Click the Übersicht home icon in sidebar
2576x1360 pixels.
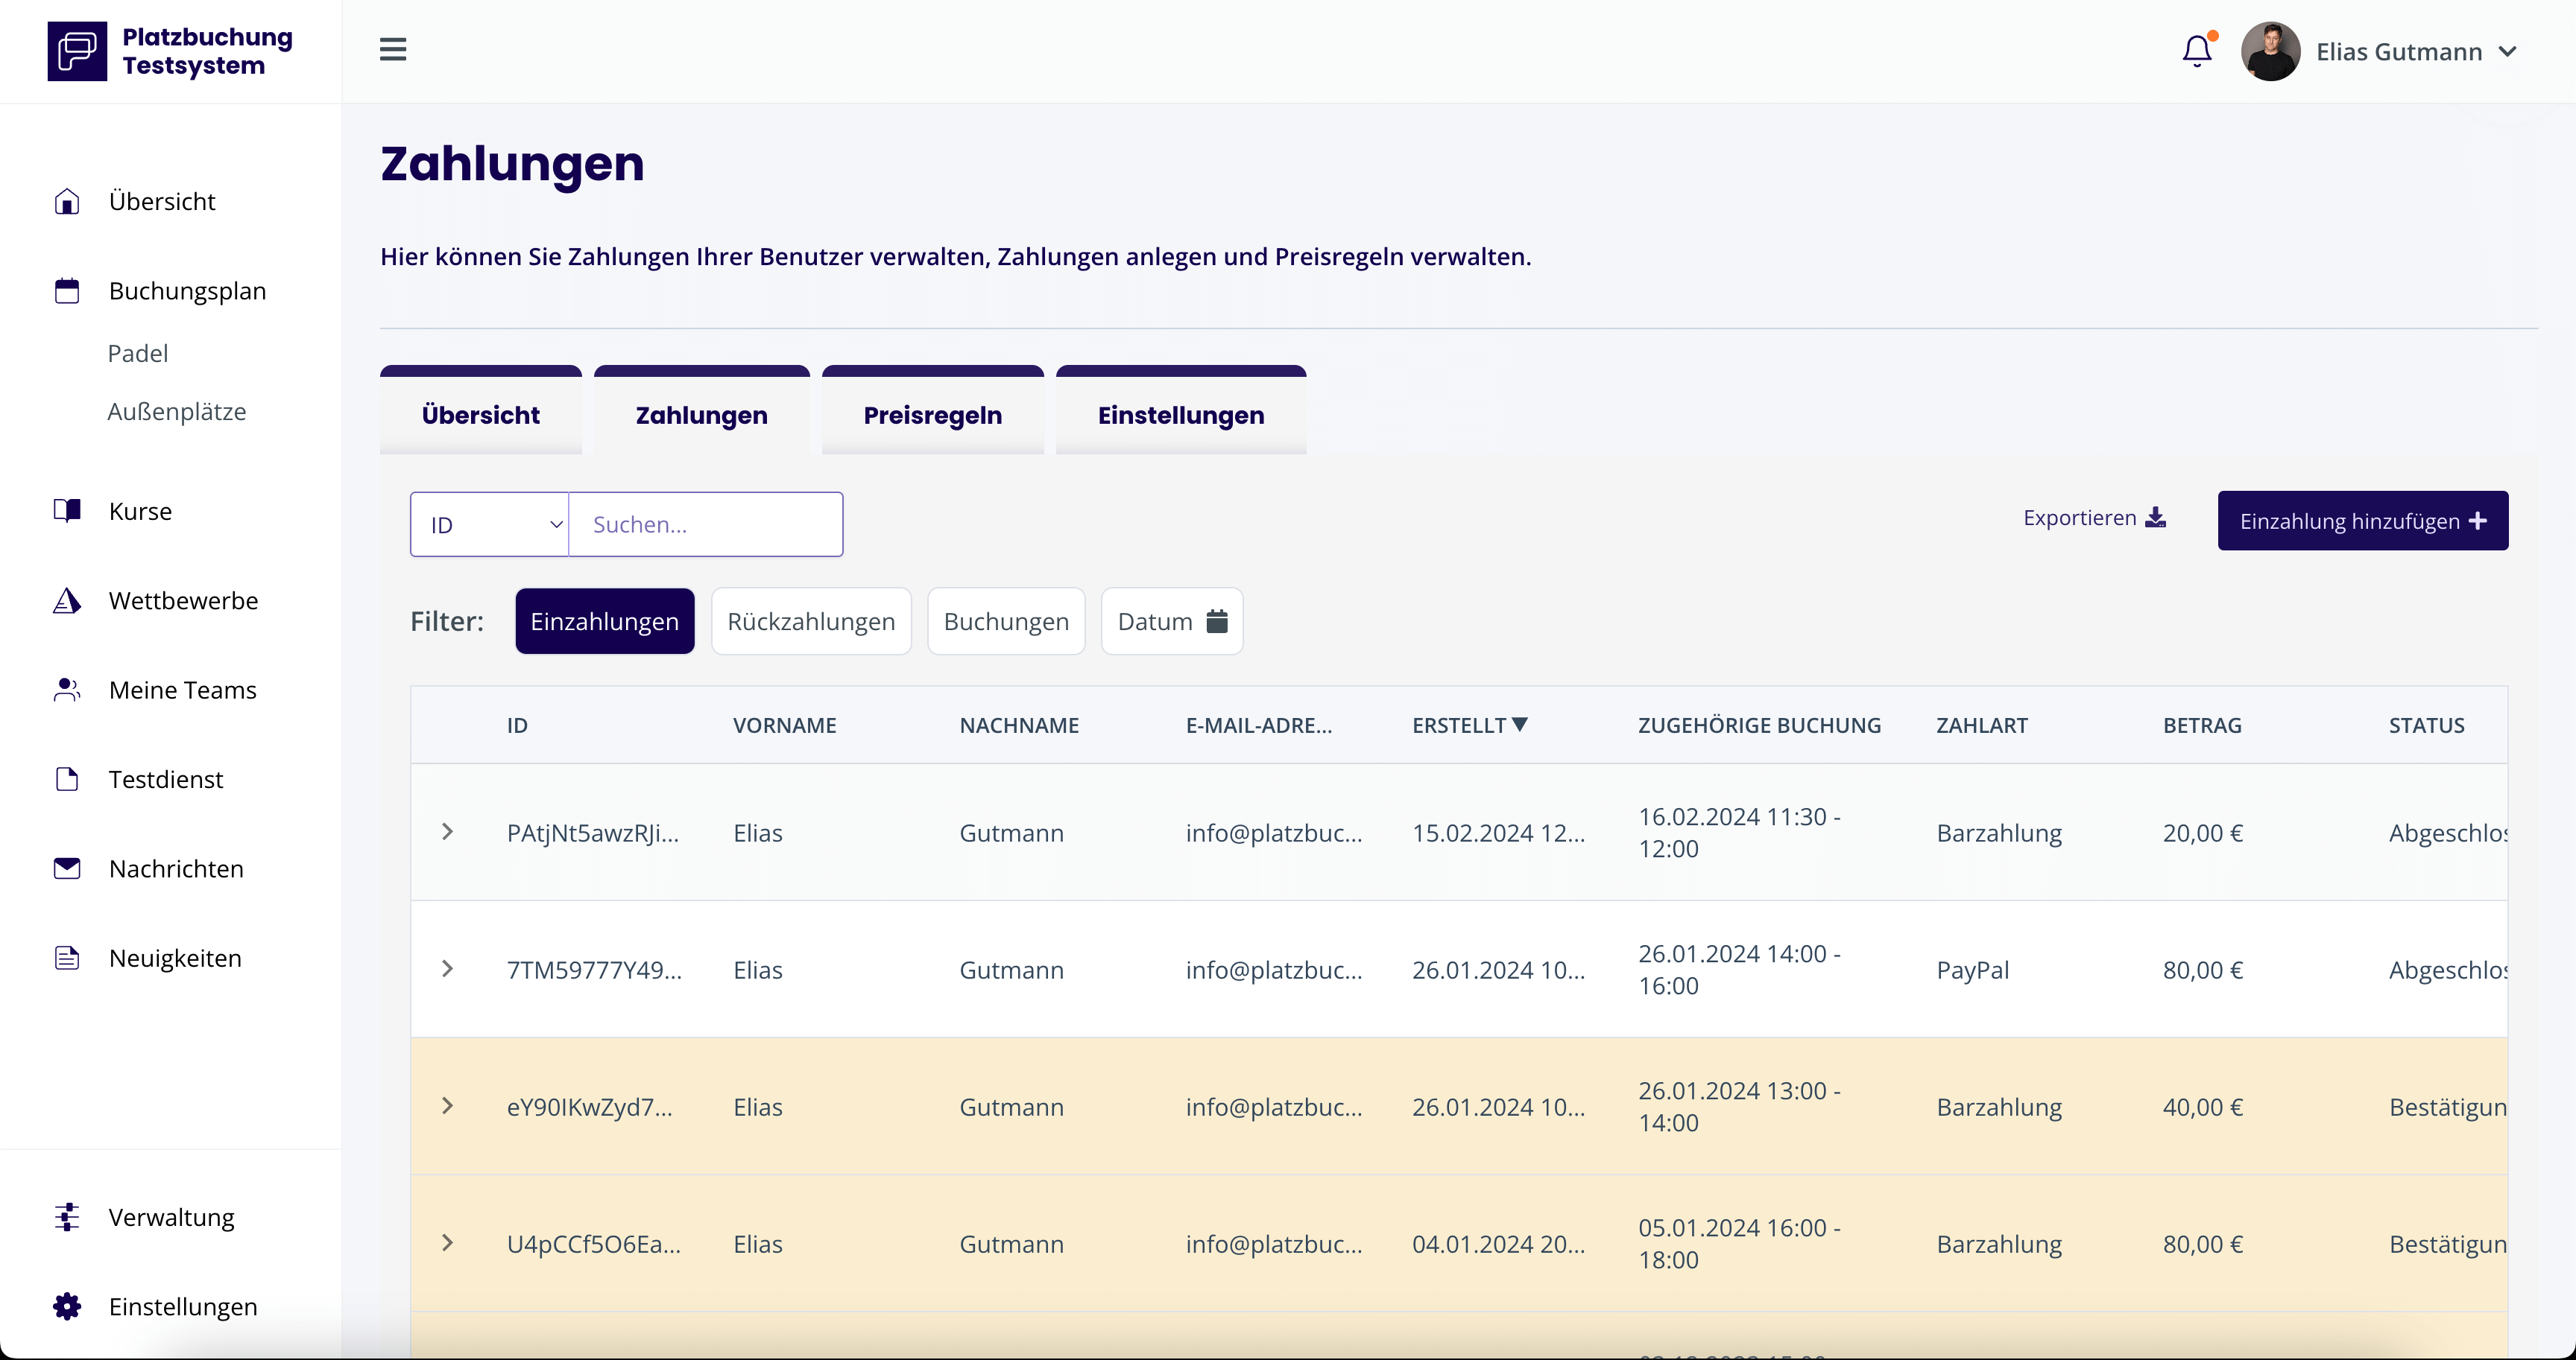coord(67,202)
